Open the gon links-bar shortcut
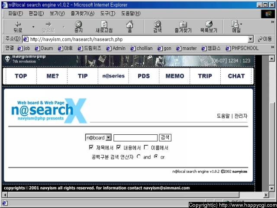Image resolution: width=277 pixels, height=208 pixels. (x=164, y=48)
